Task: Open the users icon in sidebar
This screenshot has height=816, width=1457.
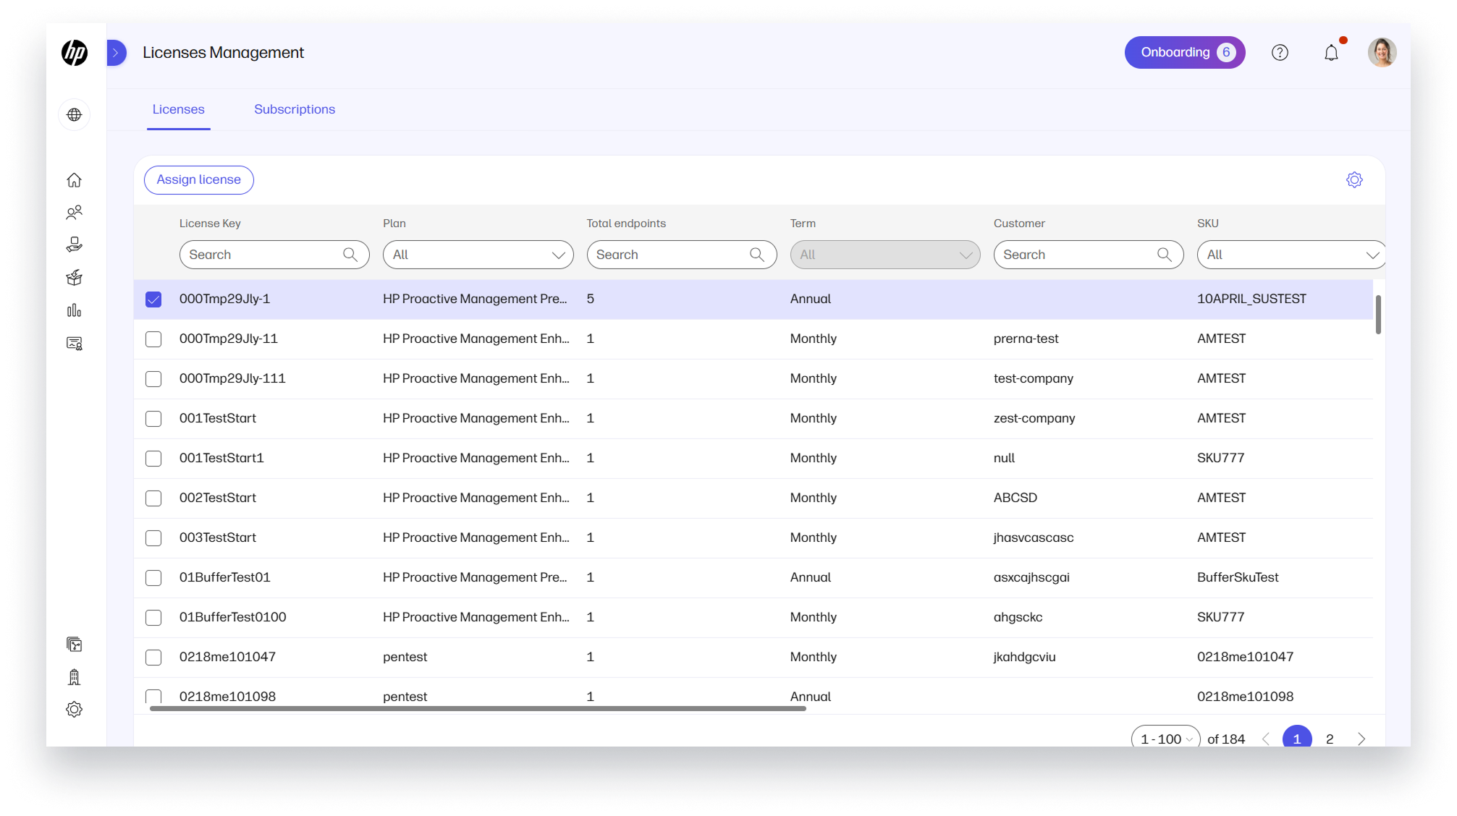Action: click(75, 213)
